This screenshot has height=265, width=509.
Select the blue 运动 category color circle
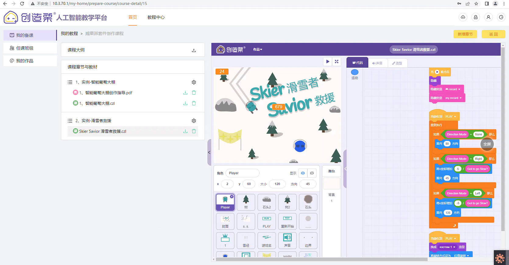(355, 72)
